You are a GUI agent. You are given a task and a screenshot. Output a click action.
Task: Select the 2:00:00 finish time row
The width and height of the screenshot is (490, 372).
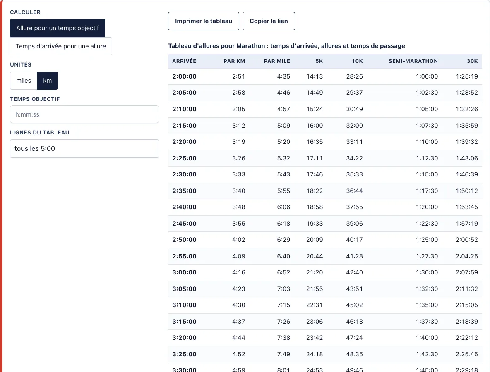[x=325, y=76]
